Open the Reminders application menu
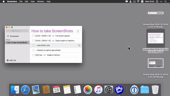170x96 pixels. [x=12, y=2]
